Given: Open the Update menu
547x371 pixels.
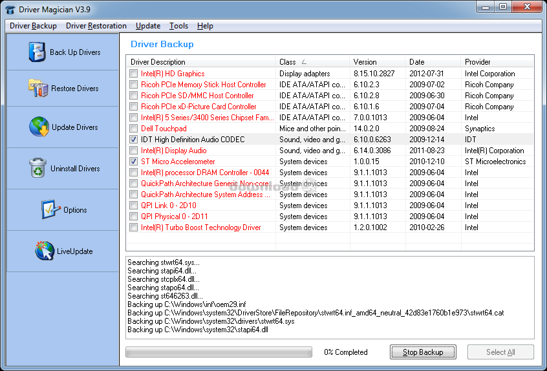Looking at the screenshot, I should (x=148, y=26).
